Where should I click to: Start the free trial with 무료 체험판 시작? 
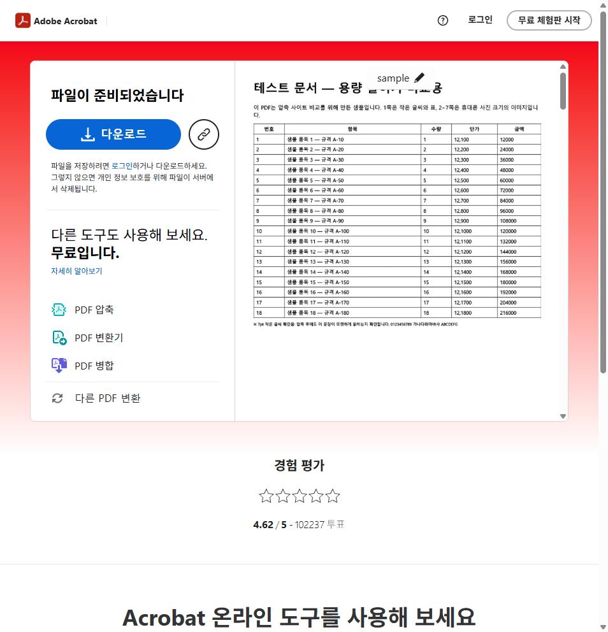click(x=549, y=20)
